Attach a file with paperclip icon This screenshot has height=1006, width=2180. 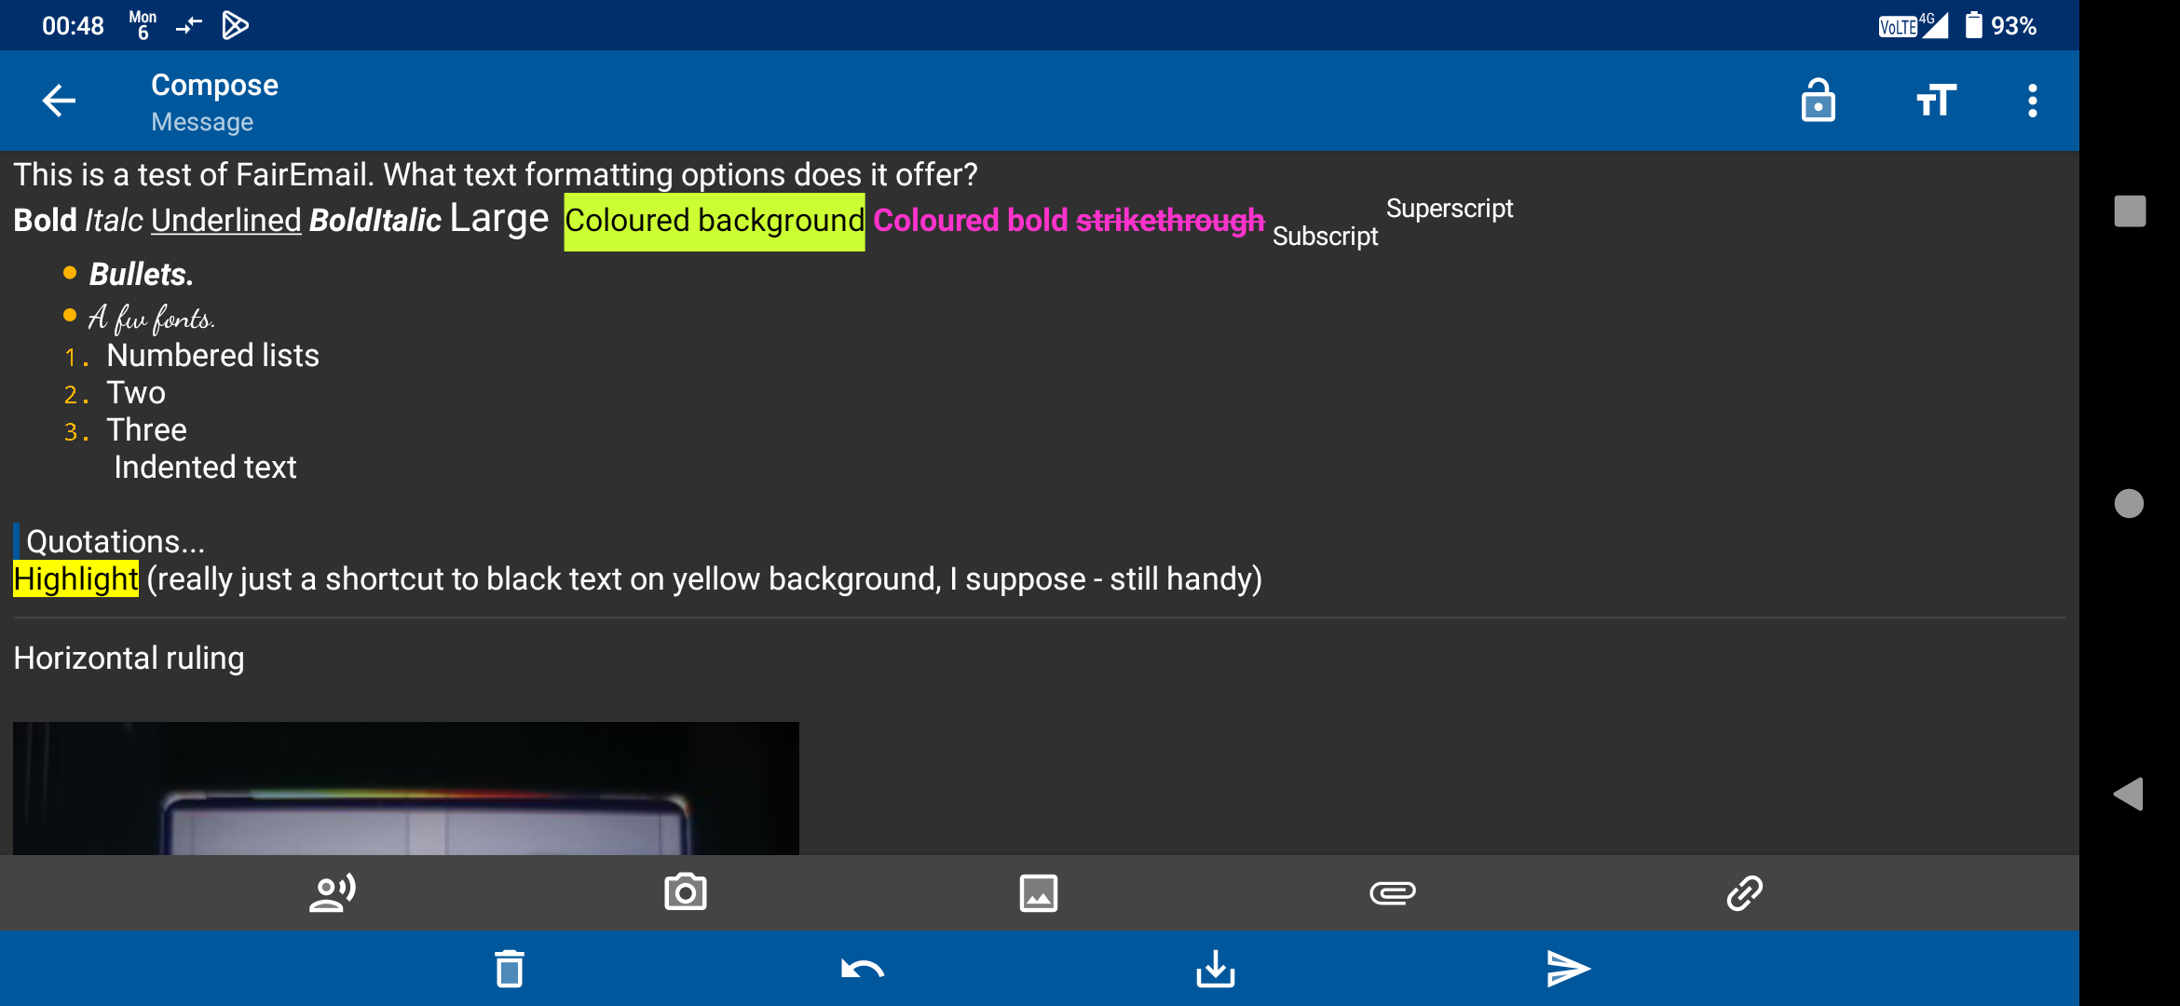click(x=1392, y=892)
